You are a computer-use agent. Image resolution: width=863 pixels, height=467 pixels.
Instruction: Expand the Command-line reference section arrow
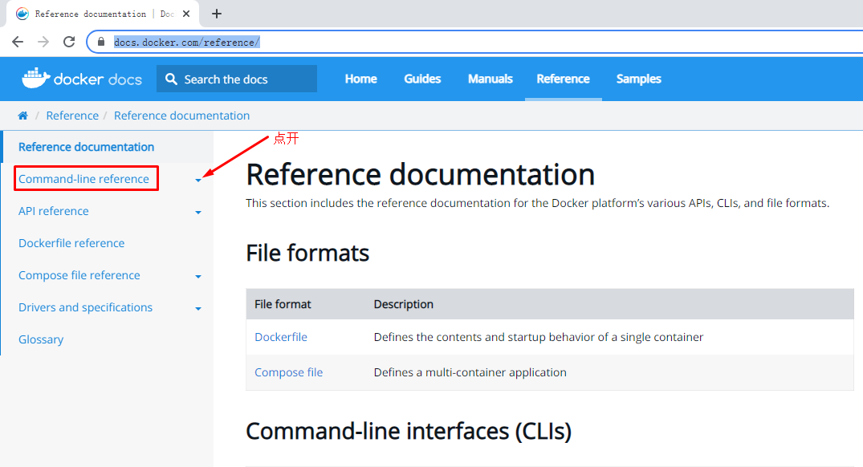tap(198, 181)
